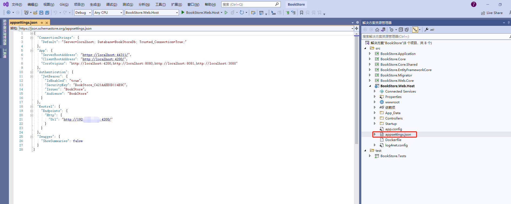The height and width of the screenshot is (204, 511).
Task: Open the 扩展(X) menu
Action: pos(176,4)
